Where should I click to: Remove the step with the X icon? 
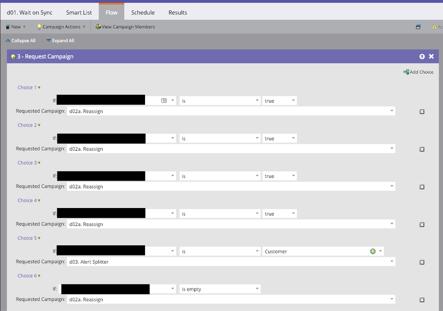[x=431, y=56]
